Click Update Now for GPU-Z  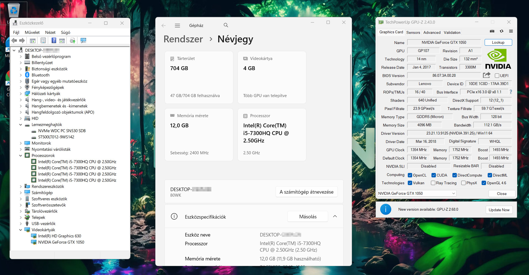point(499,210)
